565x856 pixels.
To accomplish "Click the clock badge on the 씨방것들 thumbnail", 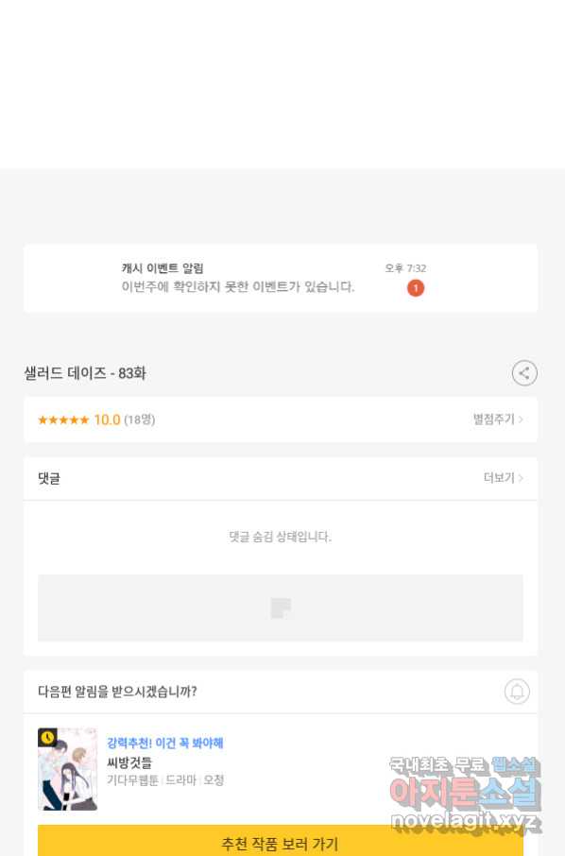I will [x=47, y=737].
